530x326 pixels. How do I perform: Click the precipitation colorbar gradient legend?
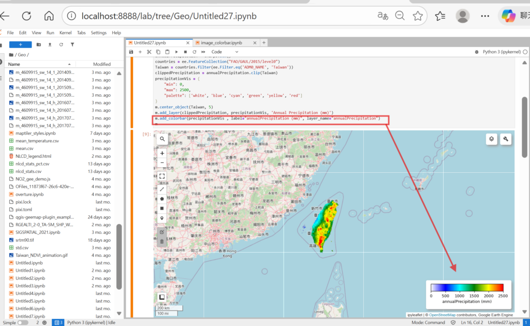coord(467,287)
